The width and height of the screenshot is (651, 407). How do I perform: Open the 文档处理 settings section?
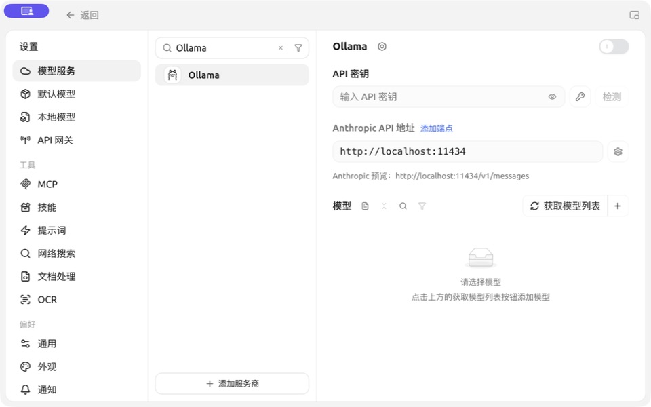[x=77, y=276]
